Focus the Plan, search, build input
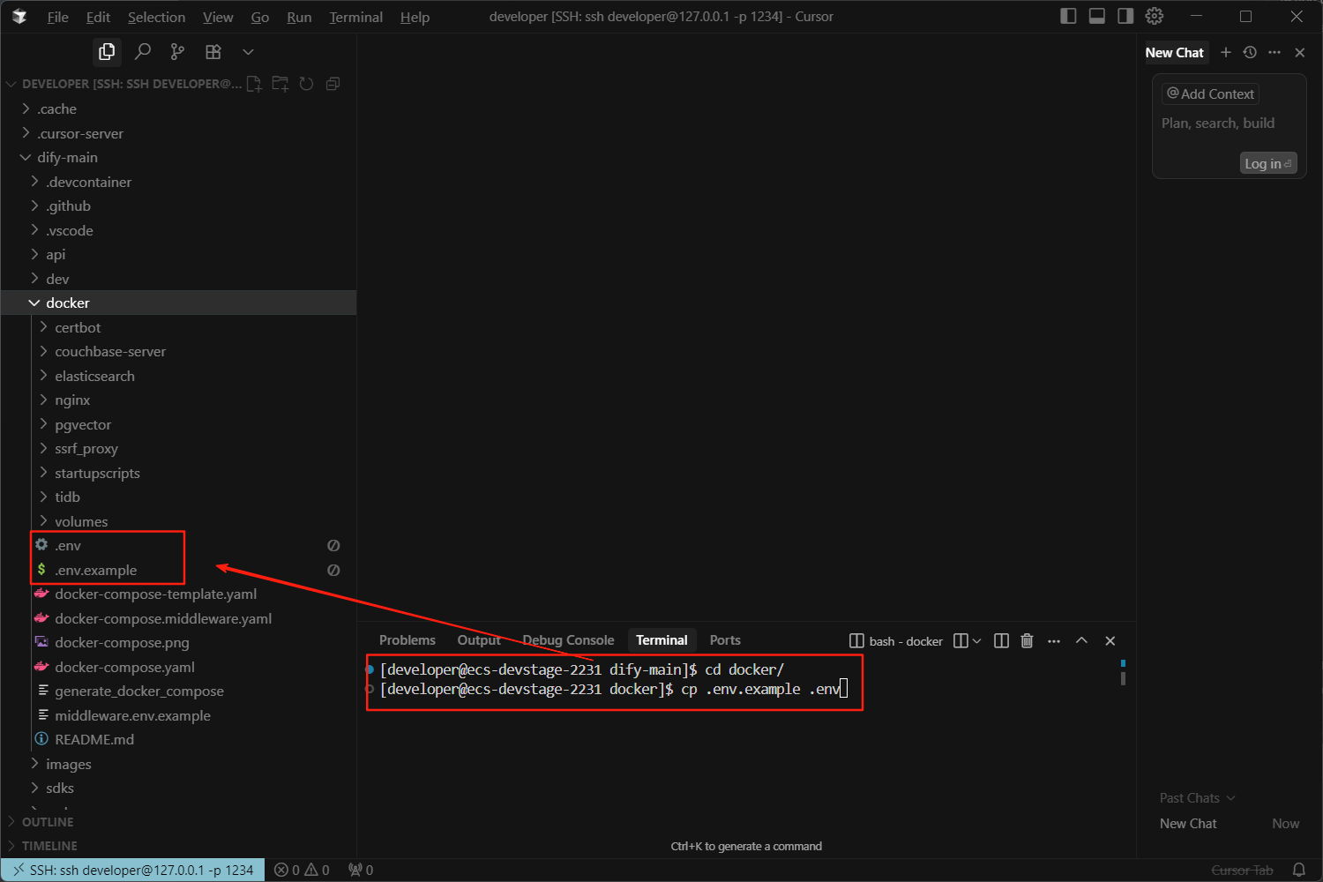Screen dimensions: 1323x882 pos(1217,123)
